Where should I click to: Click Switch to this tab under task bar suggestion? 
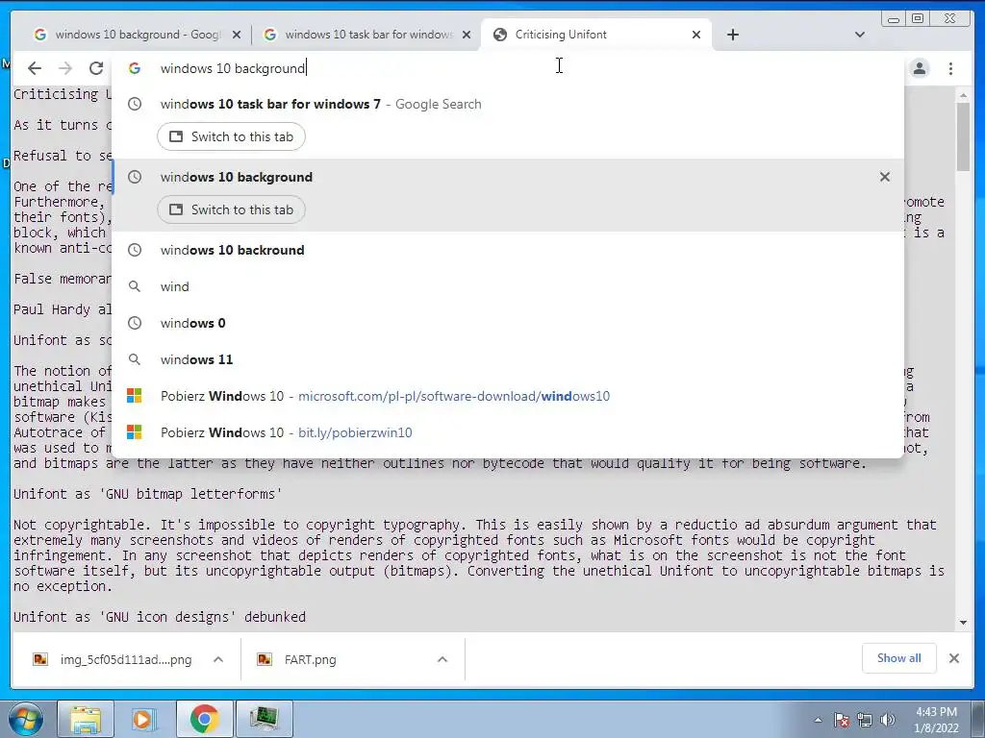point(231,136)
